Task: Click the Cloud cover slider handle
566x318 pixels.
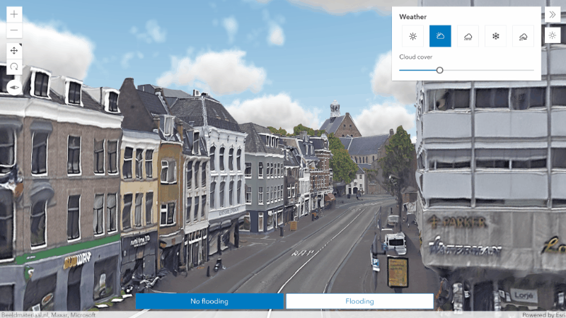Action: (439, 70)
